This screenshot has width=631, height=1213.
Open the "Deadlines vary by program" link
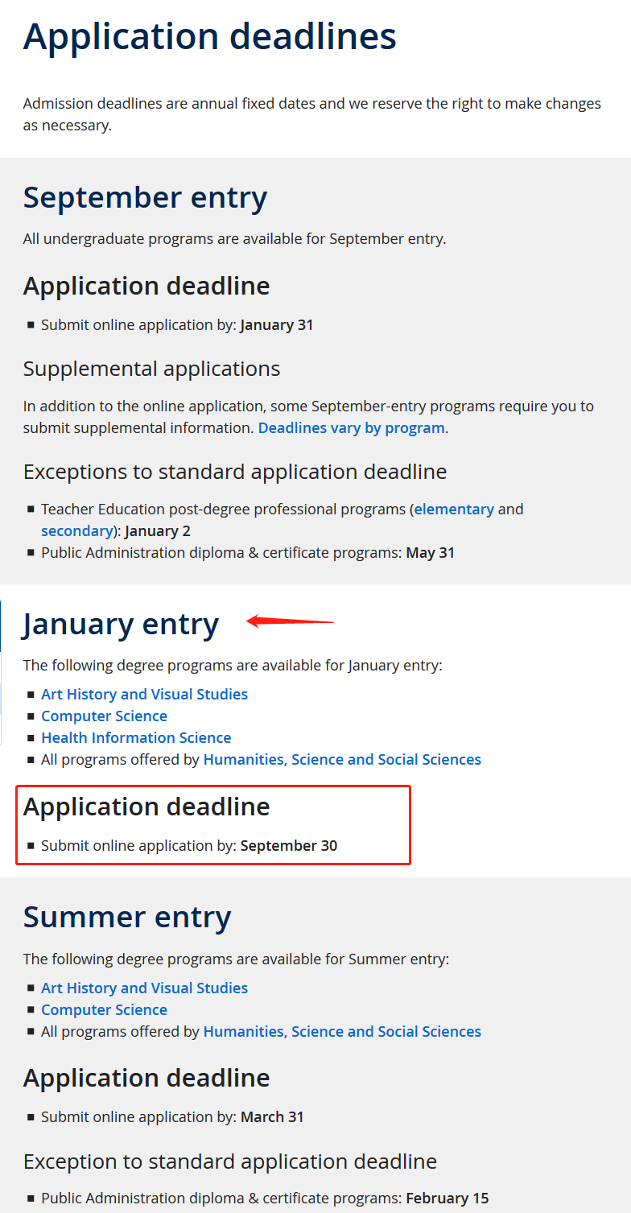point(351,428)
